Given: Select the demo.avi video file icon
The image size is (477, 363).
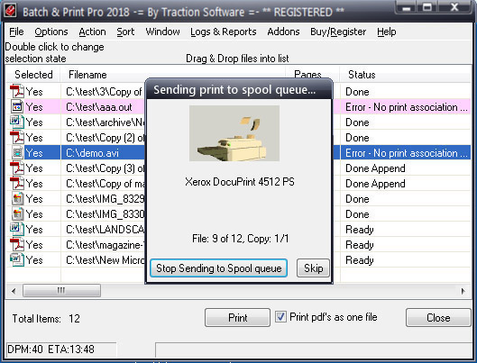Looking at the screenshot, I should [x=17, y=153].
